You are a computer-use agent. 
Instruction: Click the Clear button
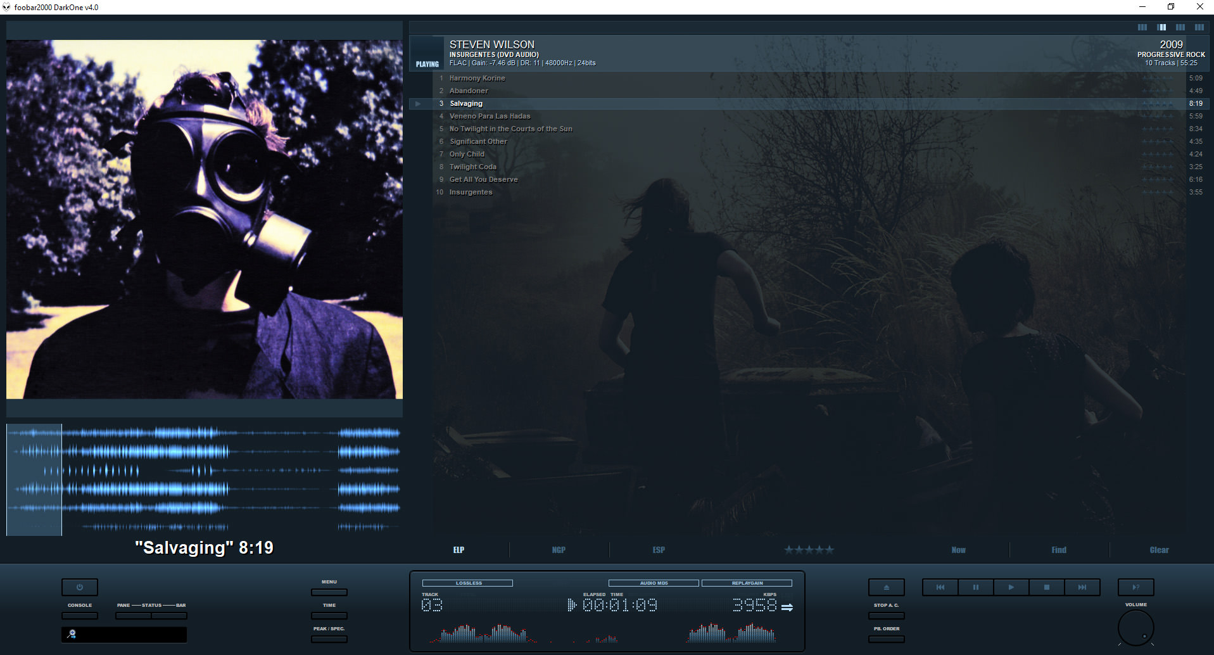pyautogui.click(x=1160, y=550)
